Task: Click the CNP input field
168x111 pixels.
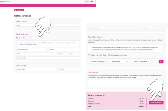Action: tap(37, 54)
